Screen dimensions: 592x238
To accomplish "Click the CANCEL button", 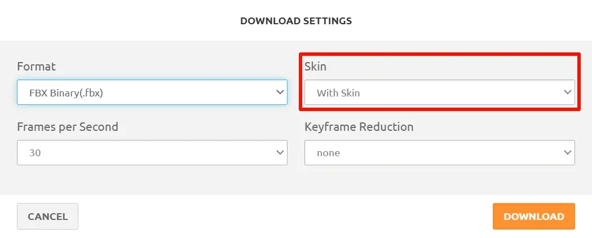I will point(47,217).
